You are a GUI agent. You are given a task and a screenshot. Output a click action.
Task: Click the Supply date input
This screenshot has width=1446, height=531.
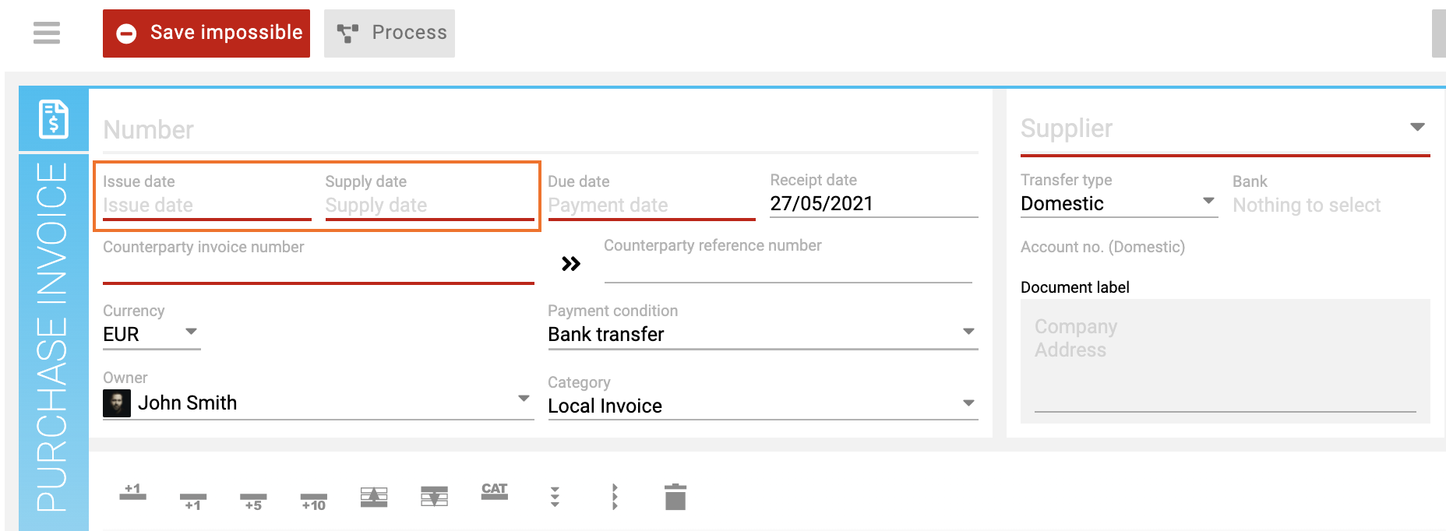(430, 206)
